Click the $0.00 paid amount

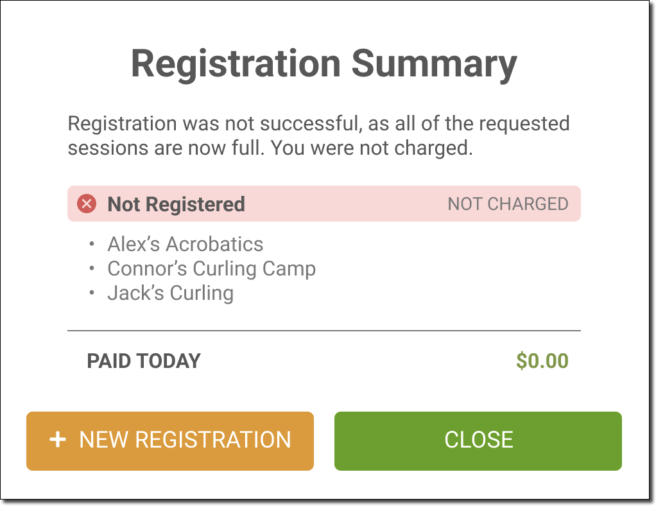[x=542, y=361]
